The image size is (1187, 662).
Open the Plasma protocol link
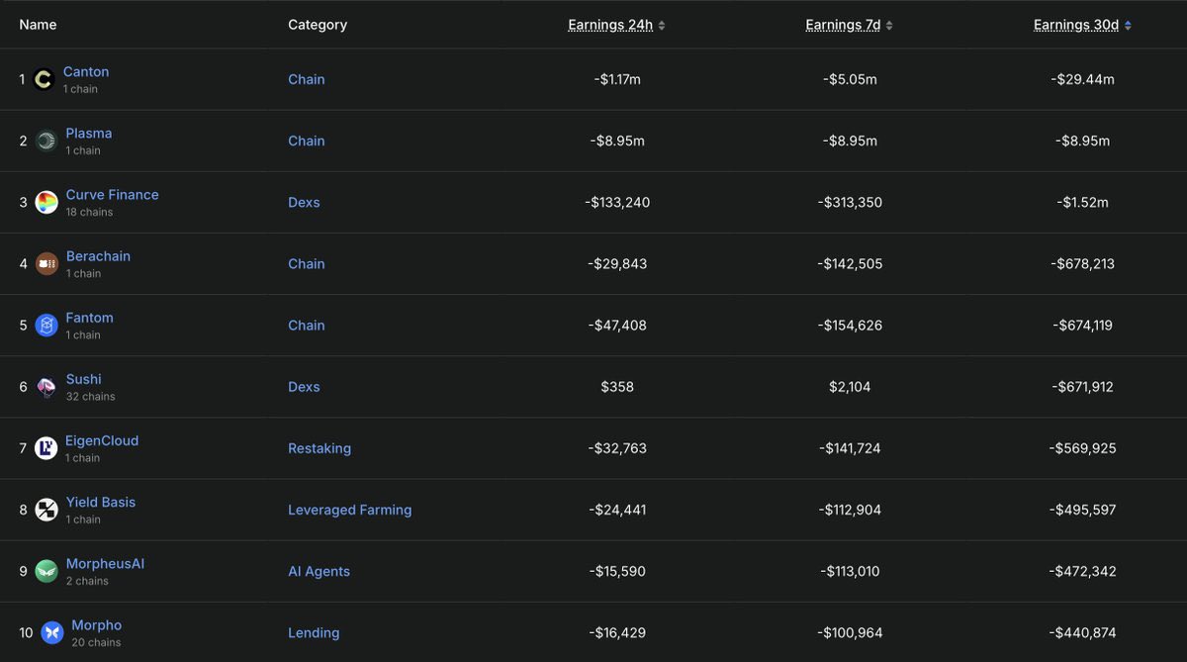[89, 133]
